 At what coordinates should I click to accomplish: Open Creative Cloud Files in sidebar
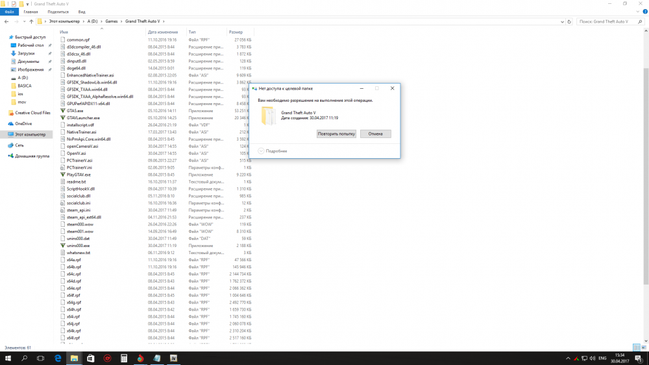(34, 113)
